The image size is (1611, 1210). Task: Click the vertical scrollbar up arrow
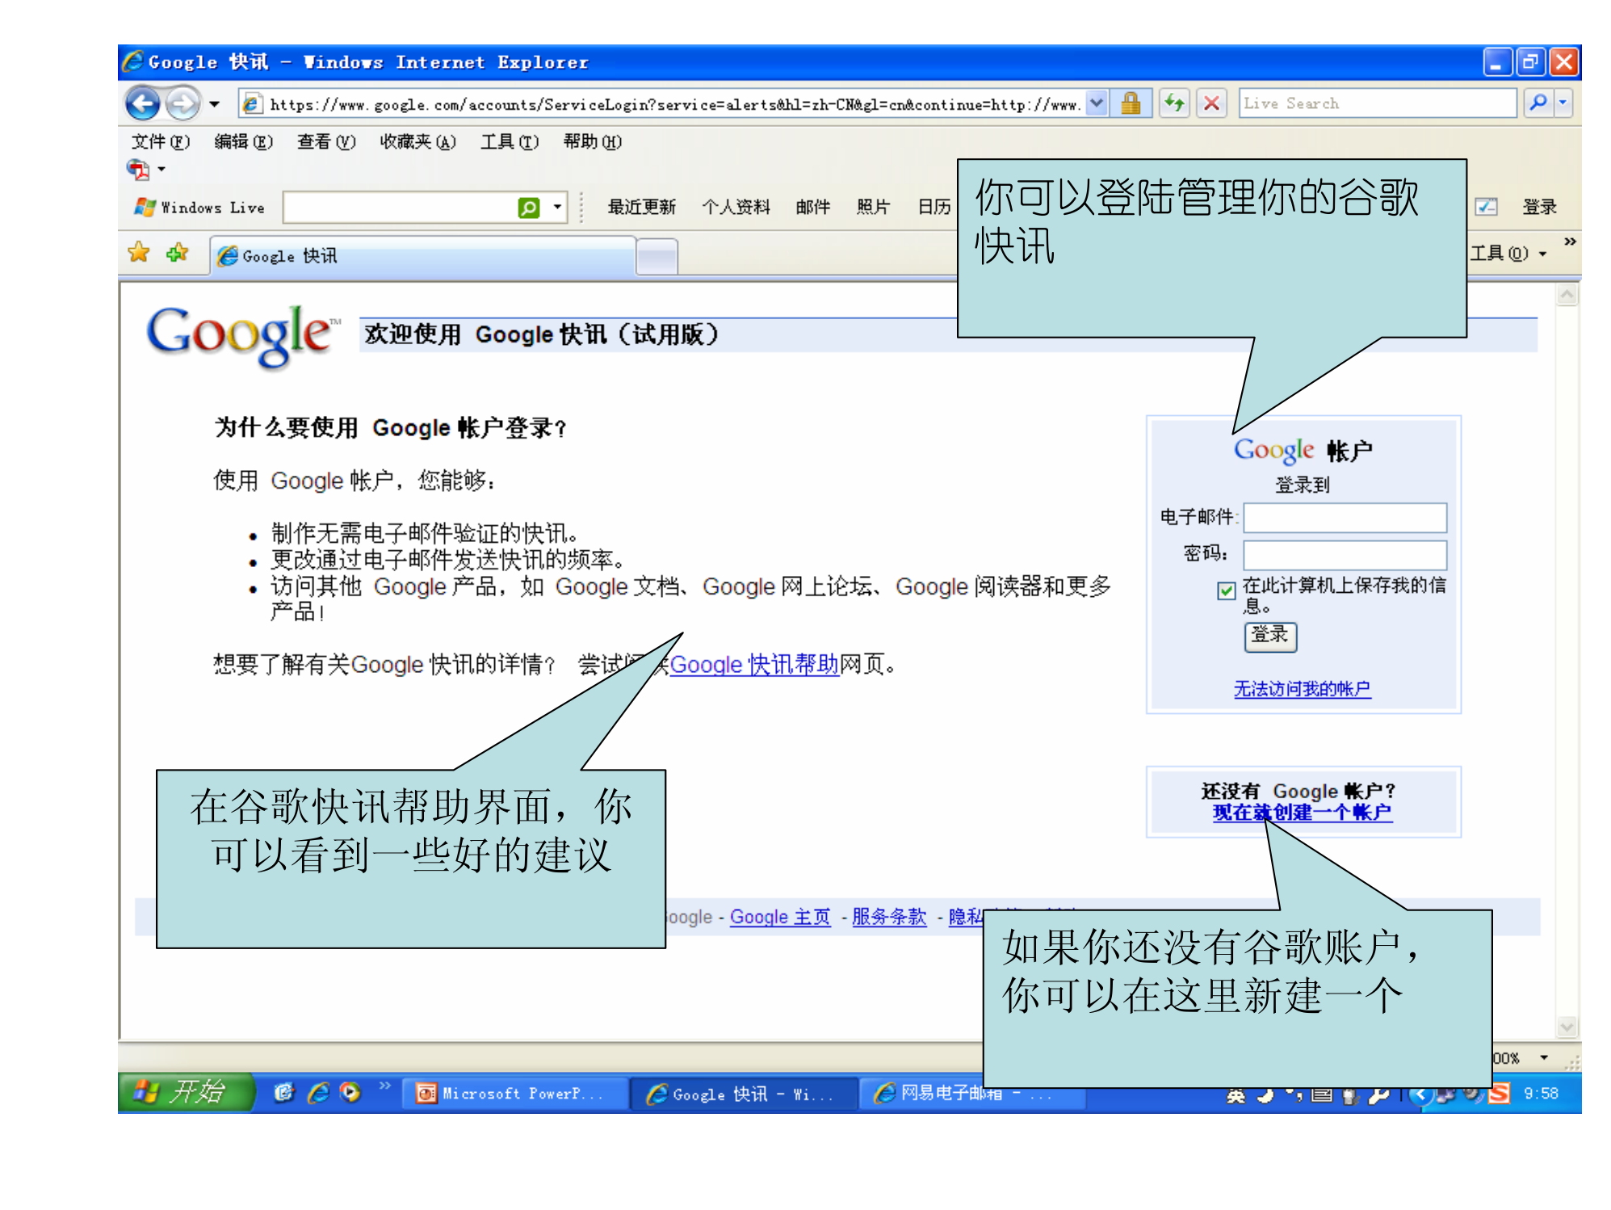[x=1567, y=296]
